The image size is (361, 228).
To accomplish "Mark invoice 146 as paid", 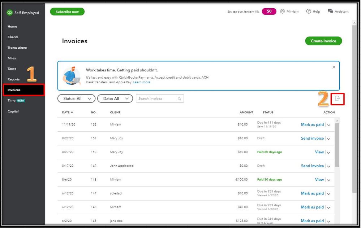I will [x=312, y=207].
